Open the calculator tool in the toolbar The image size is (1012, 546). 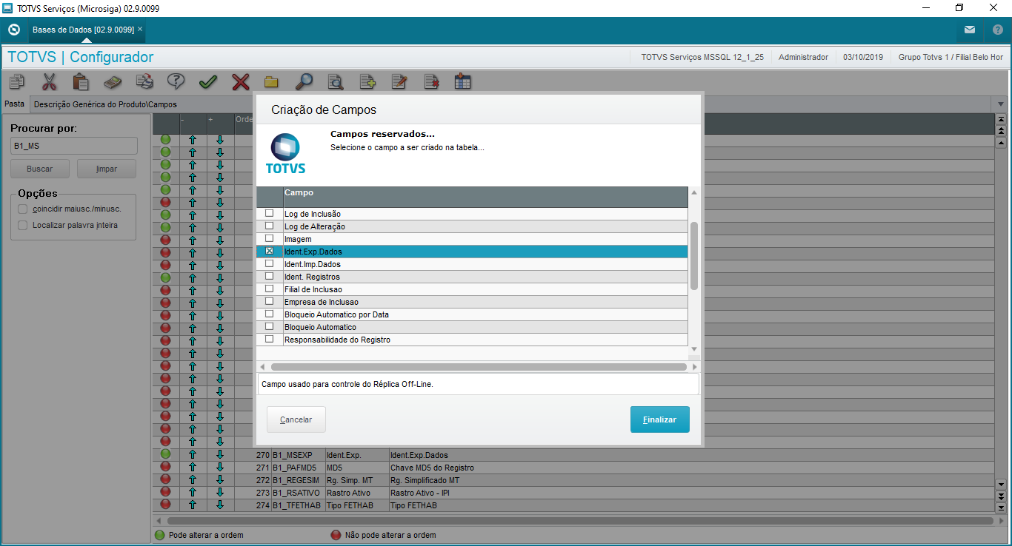click(x=113, y=81)
